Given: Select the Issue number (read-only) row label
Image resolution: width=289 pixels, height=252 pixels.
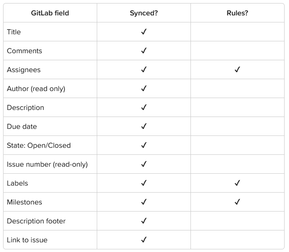Looking at the screenshot, I should click(x=48, y=164).
